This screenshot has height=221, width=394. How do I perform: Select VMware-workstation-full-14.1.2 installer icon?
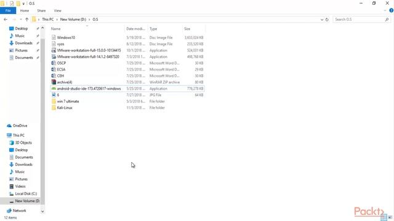(x=54, y=56)
